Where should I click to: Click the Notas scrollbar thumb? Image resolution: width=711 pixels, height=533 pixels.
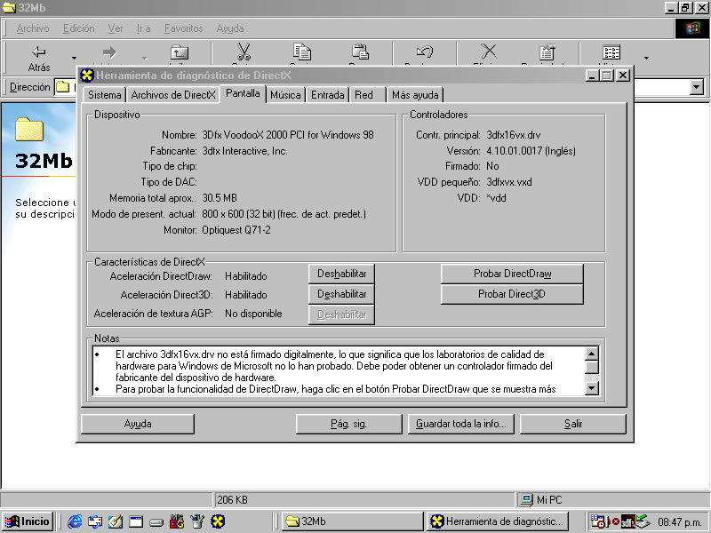click(592, 367)
